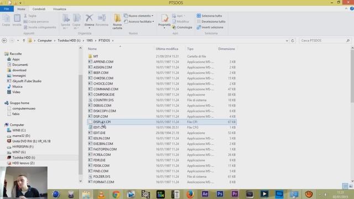Image resolution: width=354 pixels, height=199 pixels.
Task: Open the Nuovo elemento dropdown
Action: [x=139, y=16]
